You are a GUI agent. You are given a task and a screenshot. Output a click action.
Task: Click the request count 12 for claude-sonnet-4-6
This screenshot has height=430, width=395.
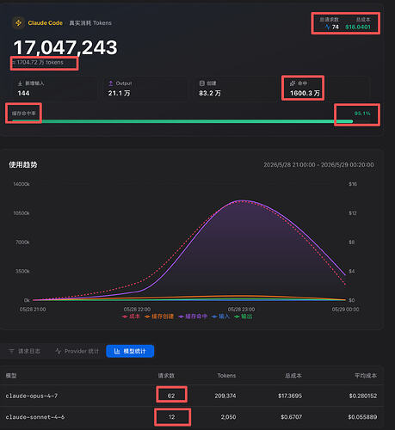click(171, 417)
